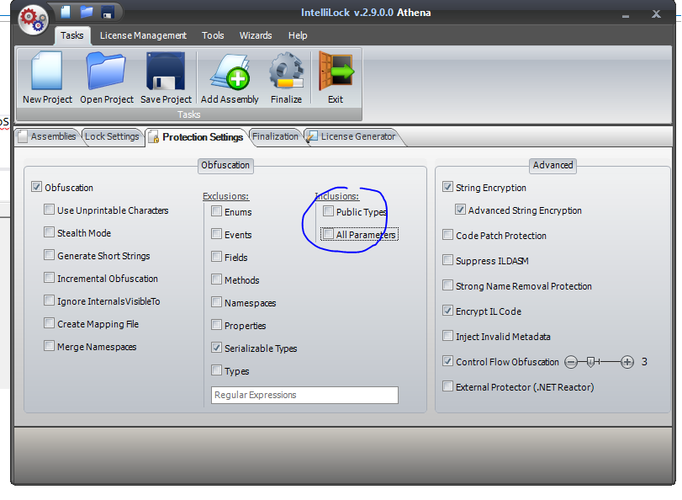Check the Types exclusion
This screenshot has width=682, height=500.
[x=216, y=370]
